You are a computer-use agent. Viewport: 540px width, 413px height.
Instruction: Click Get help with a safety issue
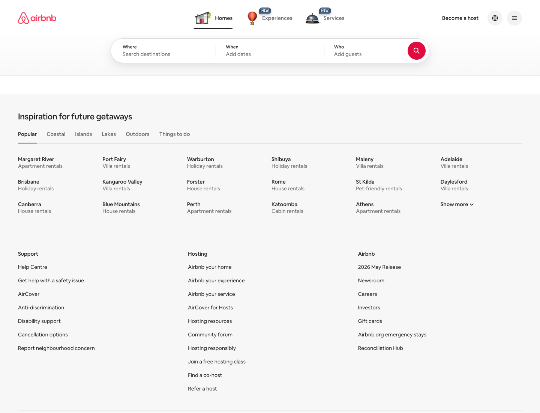[51, 280]
